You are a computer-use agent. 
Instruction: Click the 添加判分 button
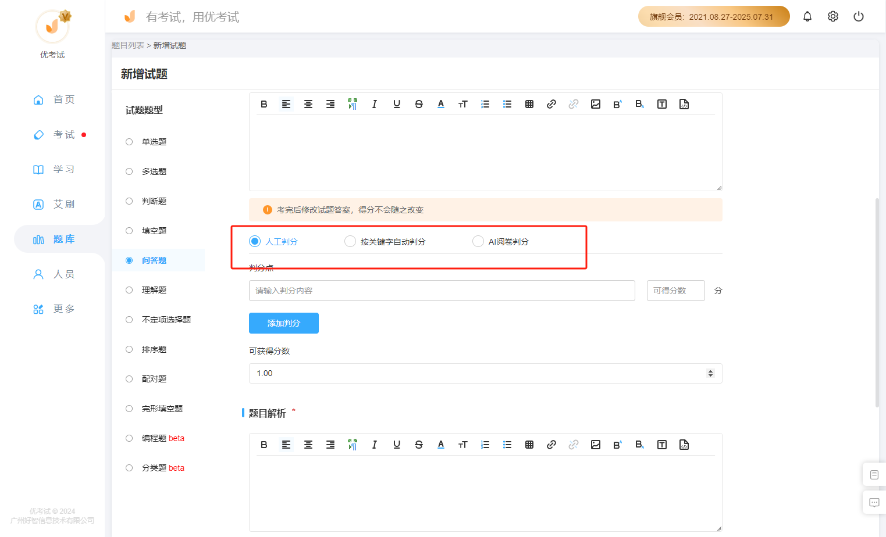[284, 323]
